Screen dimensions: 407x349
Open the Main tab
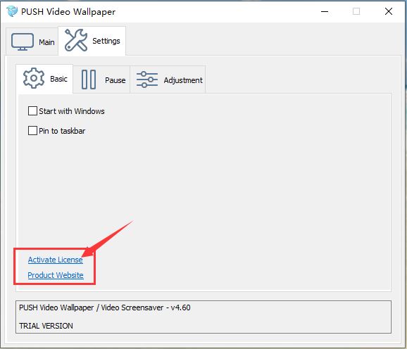(32, 42)
